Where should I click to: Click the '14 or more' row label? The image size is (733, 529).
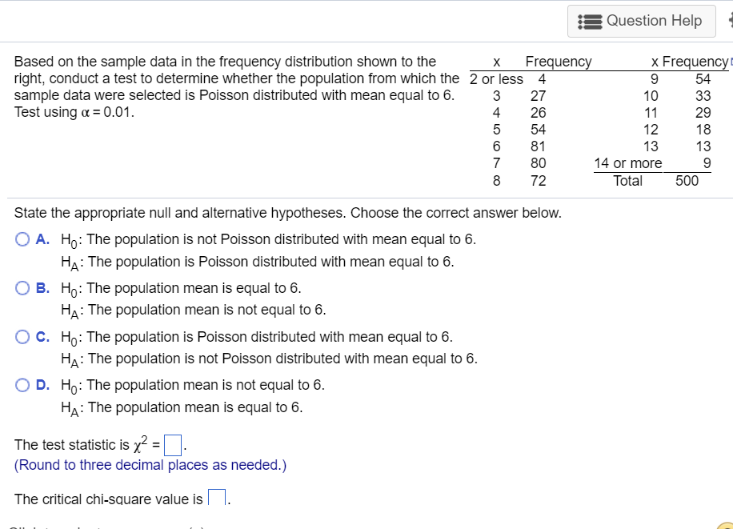(x=627, y=163)
